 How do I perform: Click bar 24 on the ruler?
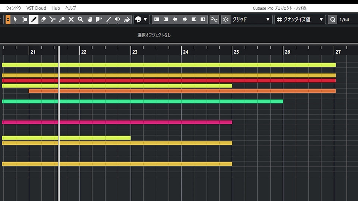186,52
